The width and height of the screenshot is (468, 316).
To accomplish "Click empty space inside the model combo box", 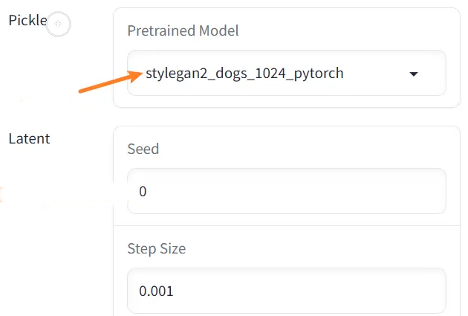I will (376, 74).
